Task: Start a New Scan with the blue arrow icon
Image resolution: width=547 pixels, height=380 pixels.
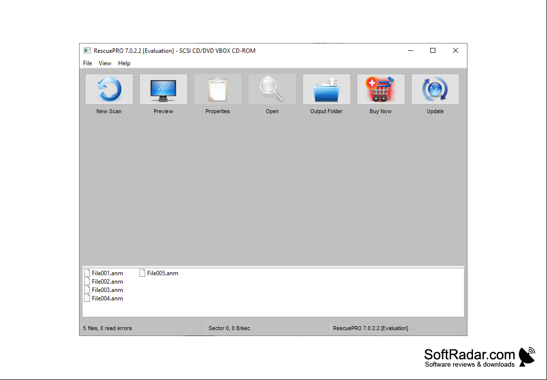Action: pos(109,89)
